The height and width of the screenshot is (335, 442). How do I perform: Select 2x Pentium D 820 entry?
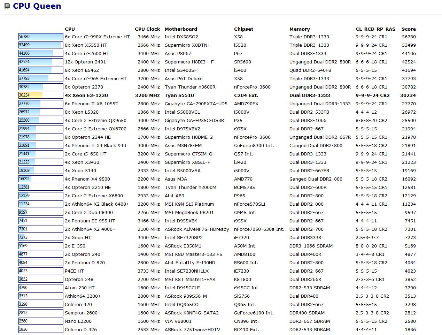pos(85,262)
